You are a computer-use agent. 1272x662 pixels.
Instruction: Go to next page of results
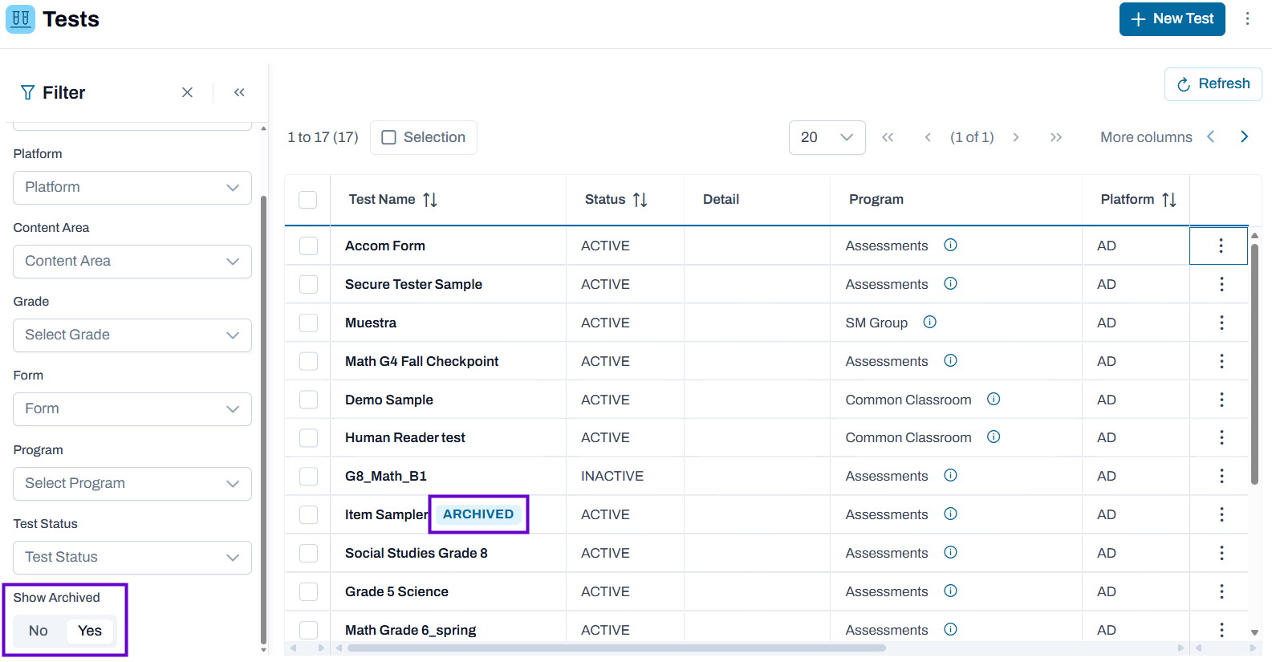pos(1016,137)
